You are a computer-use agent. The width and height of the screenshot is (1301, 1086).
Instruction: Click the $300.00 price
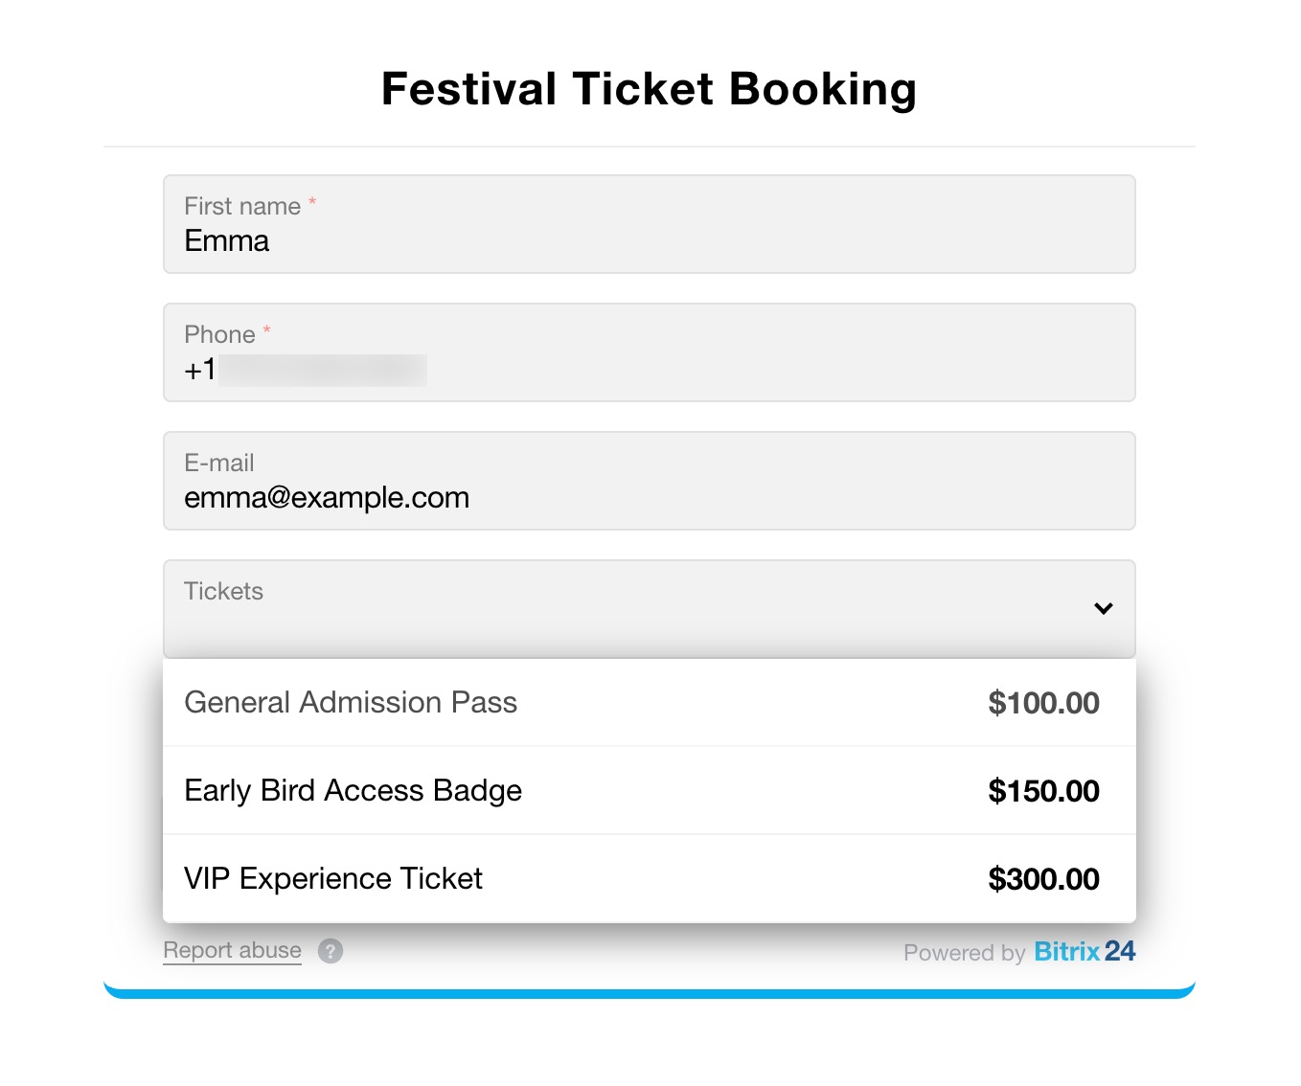1043,879
